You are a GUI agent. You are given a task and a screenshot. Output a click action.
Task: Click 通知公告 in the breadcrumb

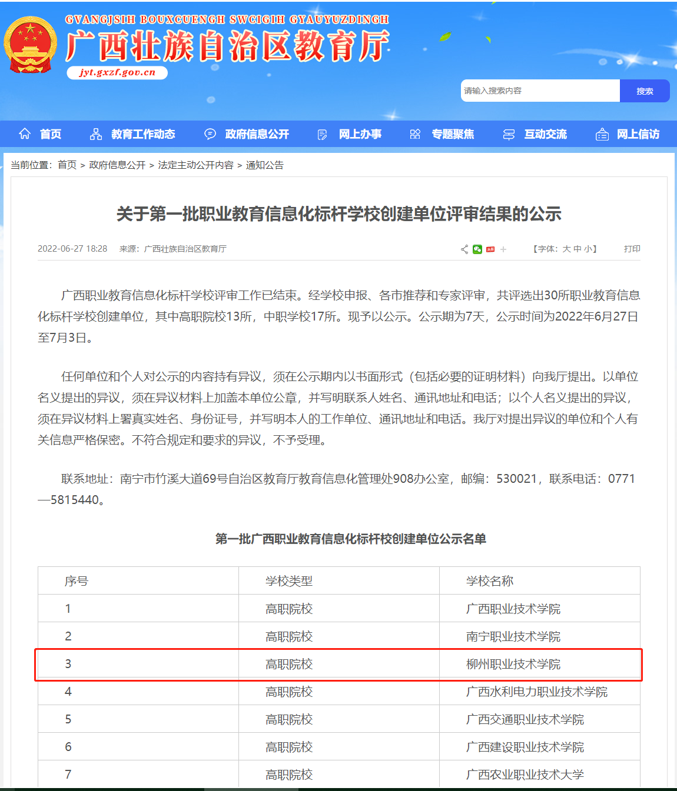coord(264,165)
